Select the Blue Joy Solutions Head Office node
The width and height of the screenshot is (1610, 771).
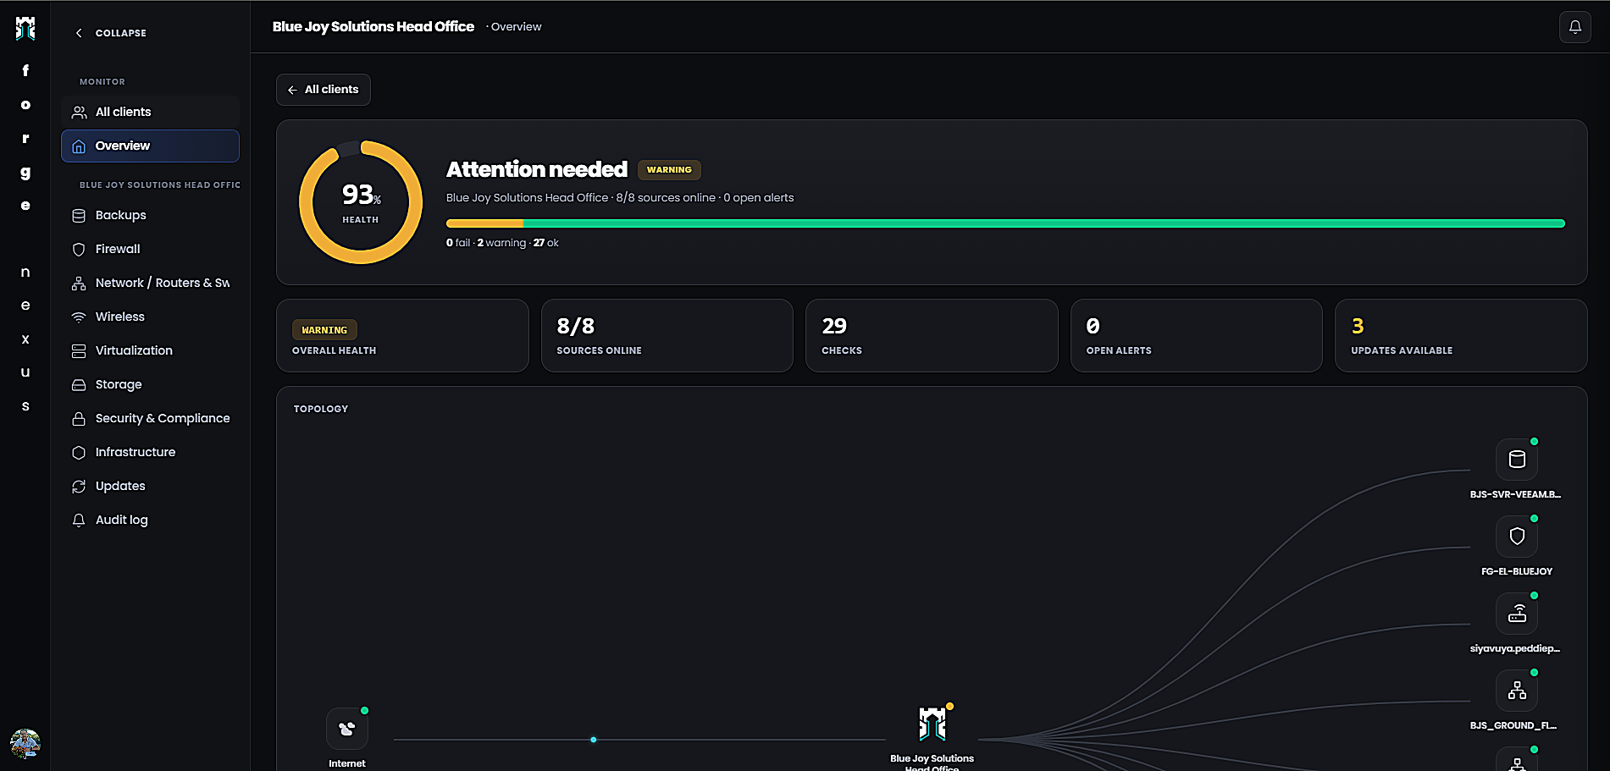[x=932, y=725]
